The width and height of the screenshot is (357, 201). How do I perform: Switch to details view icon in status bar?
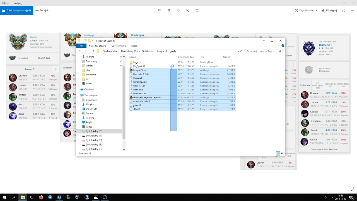point(278,154)
